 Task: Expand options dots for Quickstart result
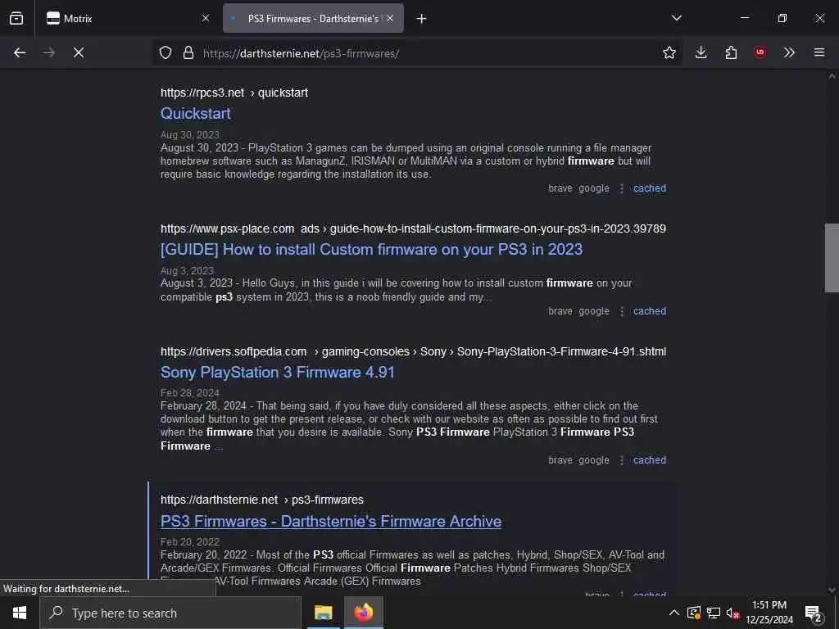(622, 188)
